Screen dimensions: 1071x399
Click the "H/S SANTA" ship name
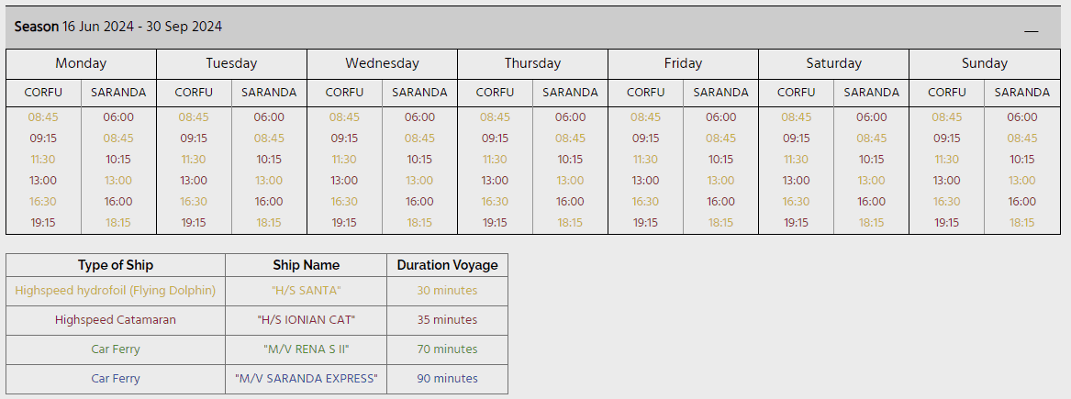pyautogui.click(x=306, y=291)
